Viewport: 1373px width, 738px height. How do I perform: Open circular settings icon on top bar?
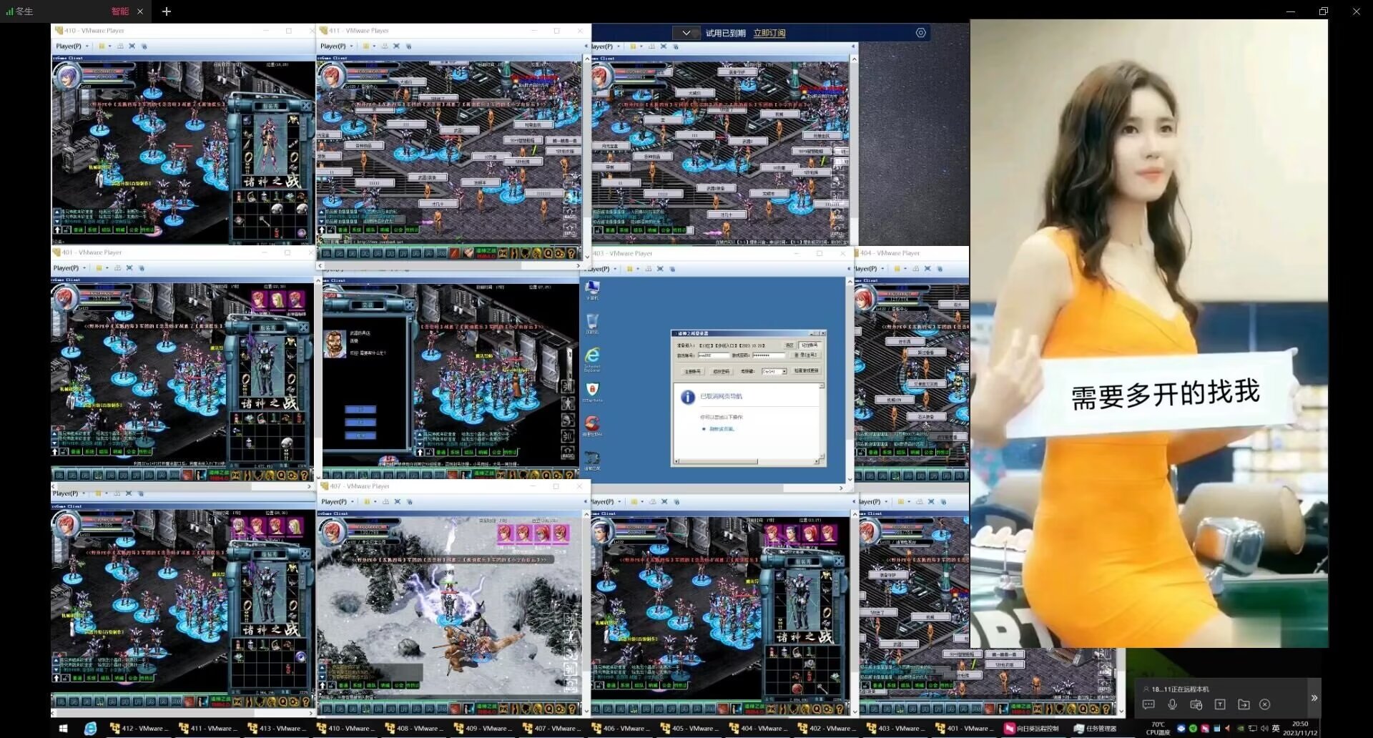click(x=920, y=33)
